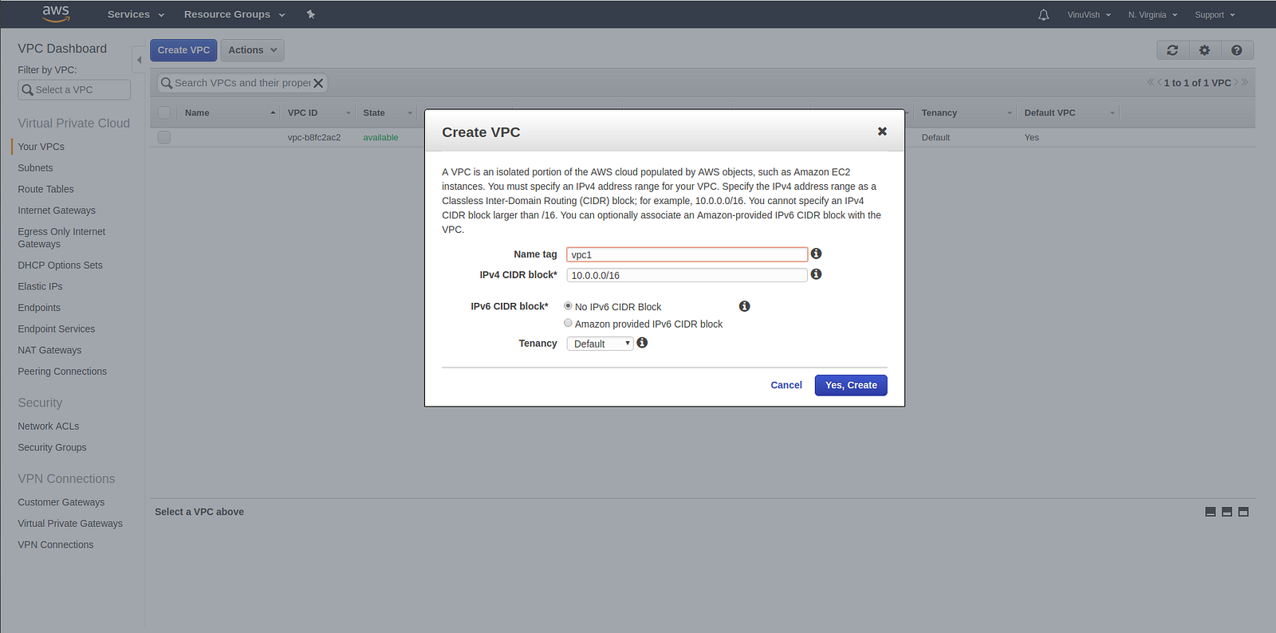Open Customer Gateways in sidebar

(x=61, y=502)
